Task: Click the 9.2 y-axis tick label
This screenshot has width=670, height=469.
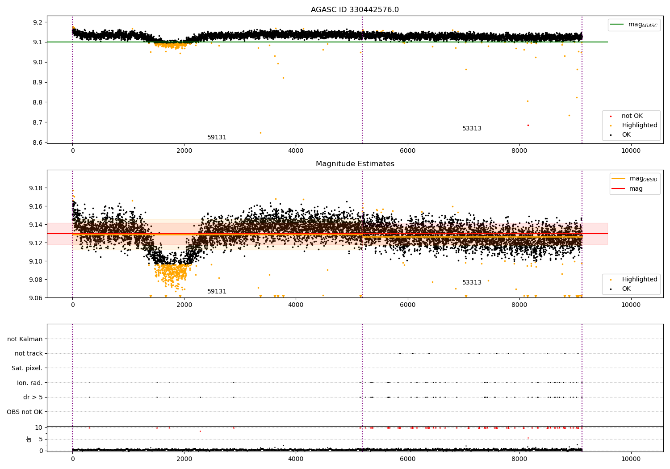Action: point(38,22)
